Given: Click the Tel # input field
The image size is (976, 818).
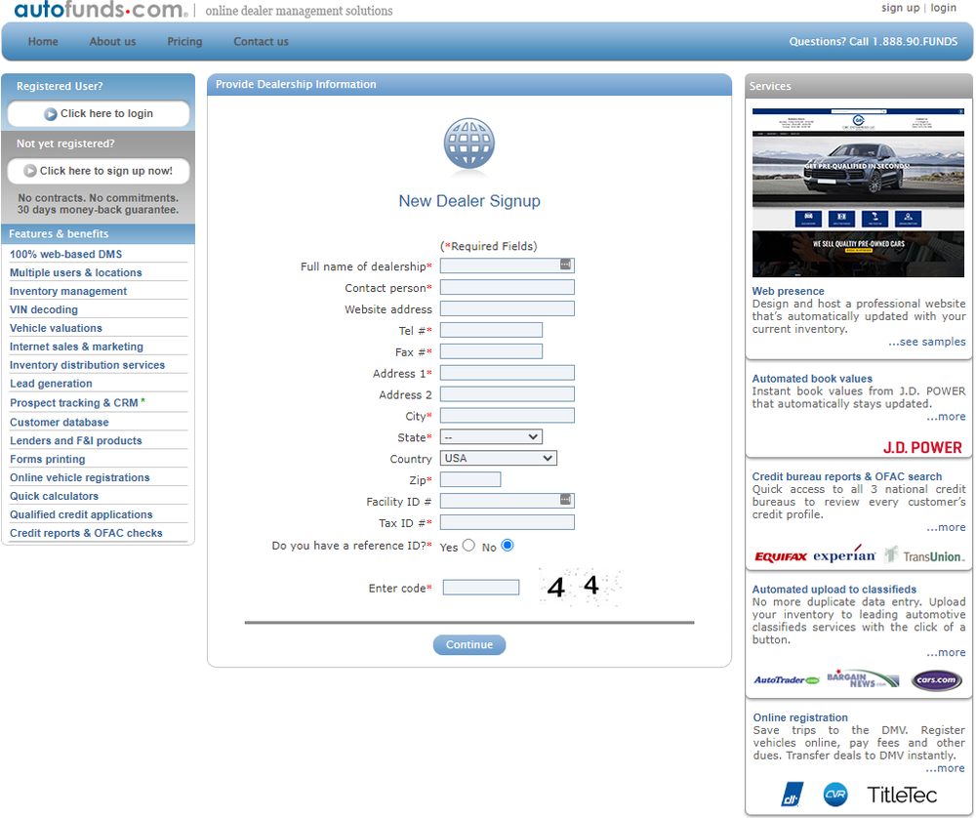Looking at the screenshot, I should 491,330.
